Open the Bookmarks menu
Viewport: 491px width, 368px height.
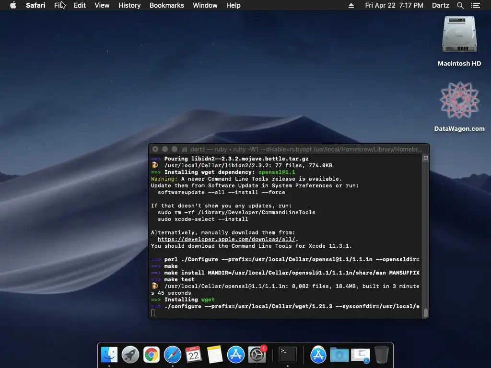166,5
